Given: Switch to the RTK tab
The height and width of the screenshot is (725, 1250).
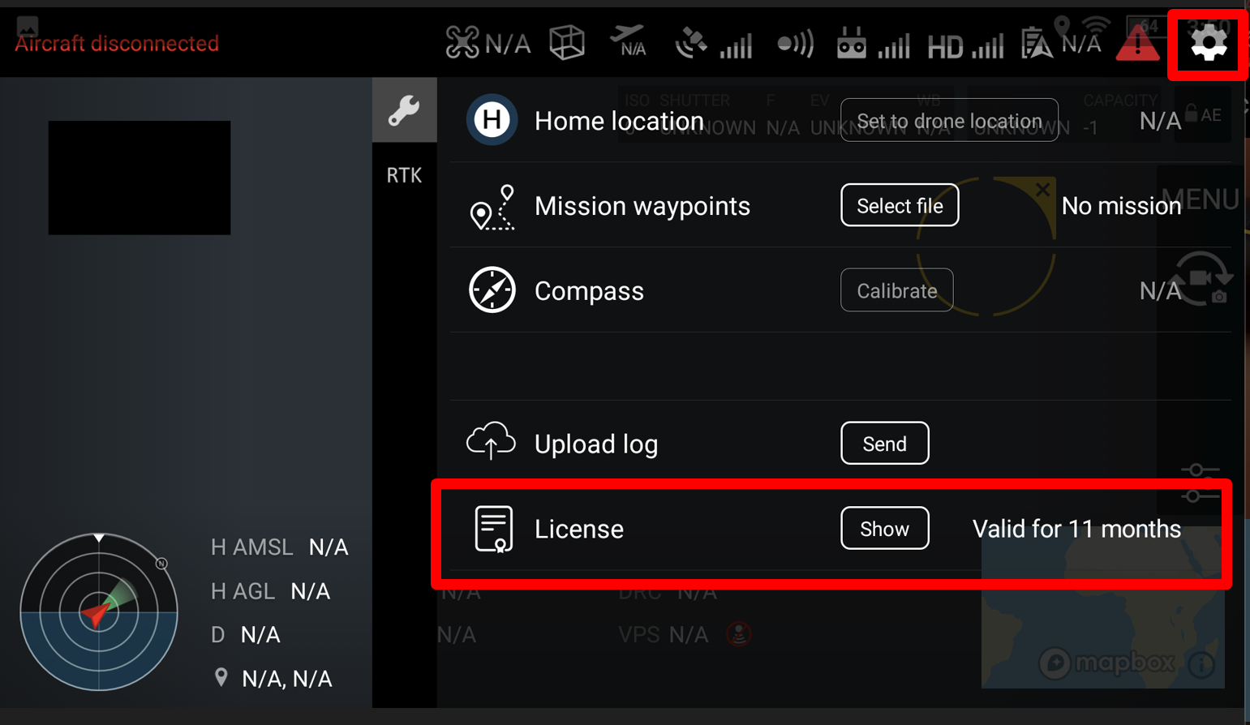Looking at the screenshot, I should (404, 174).
